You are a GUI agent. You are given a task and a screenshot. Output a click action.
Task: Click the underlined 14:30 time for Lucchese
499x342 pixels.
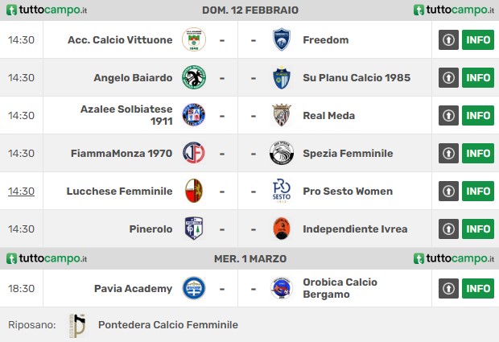click(x=21, y=192)
